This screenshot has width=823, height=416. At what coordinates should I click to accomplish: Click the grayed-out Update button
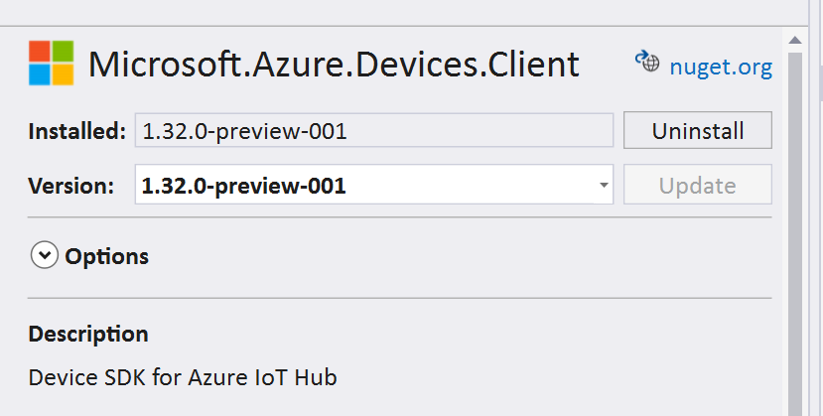[698, 185]
